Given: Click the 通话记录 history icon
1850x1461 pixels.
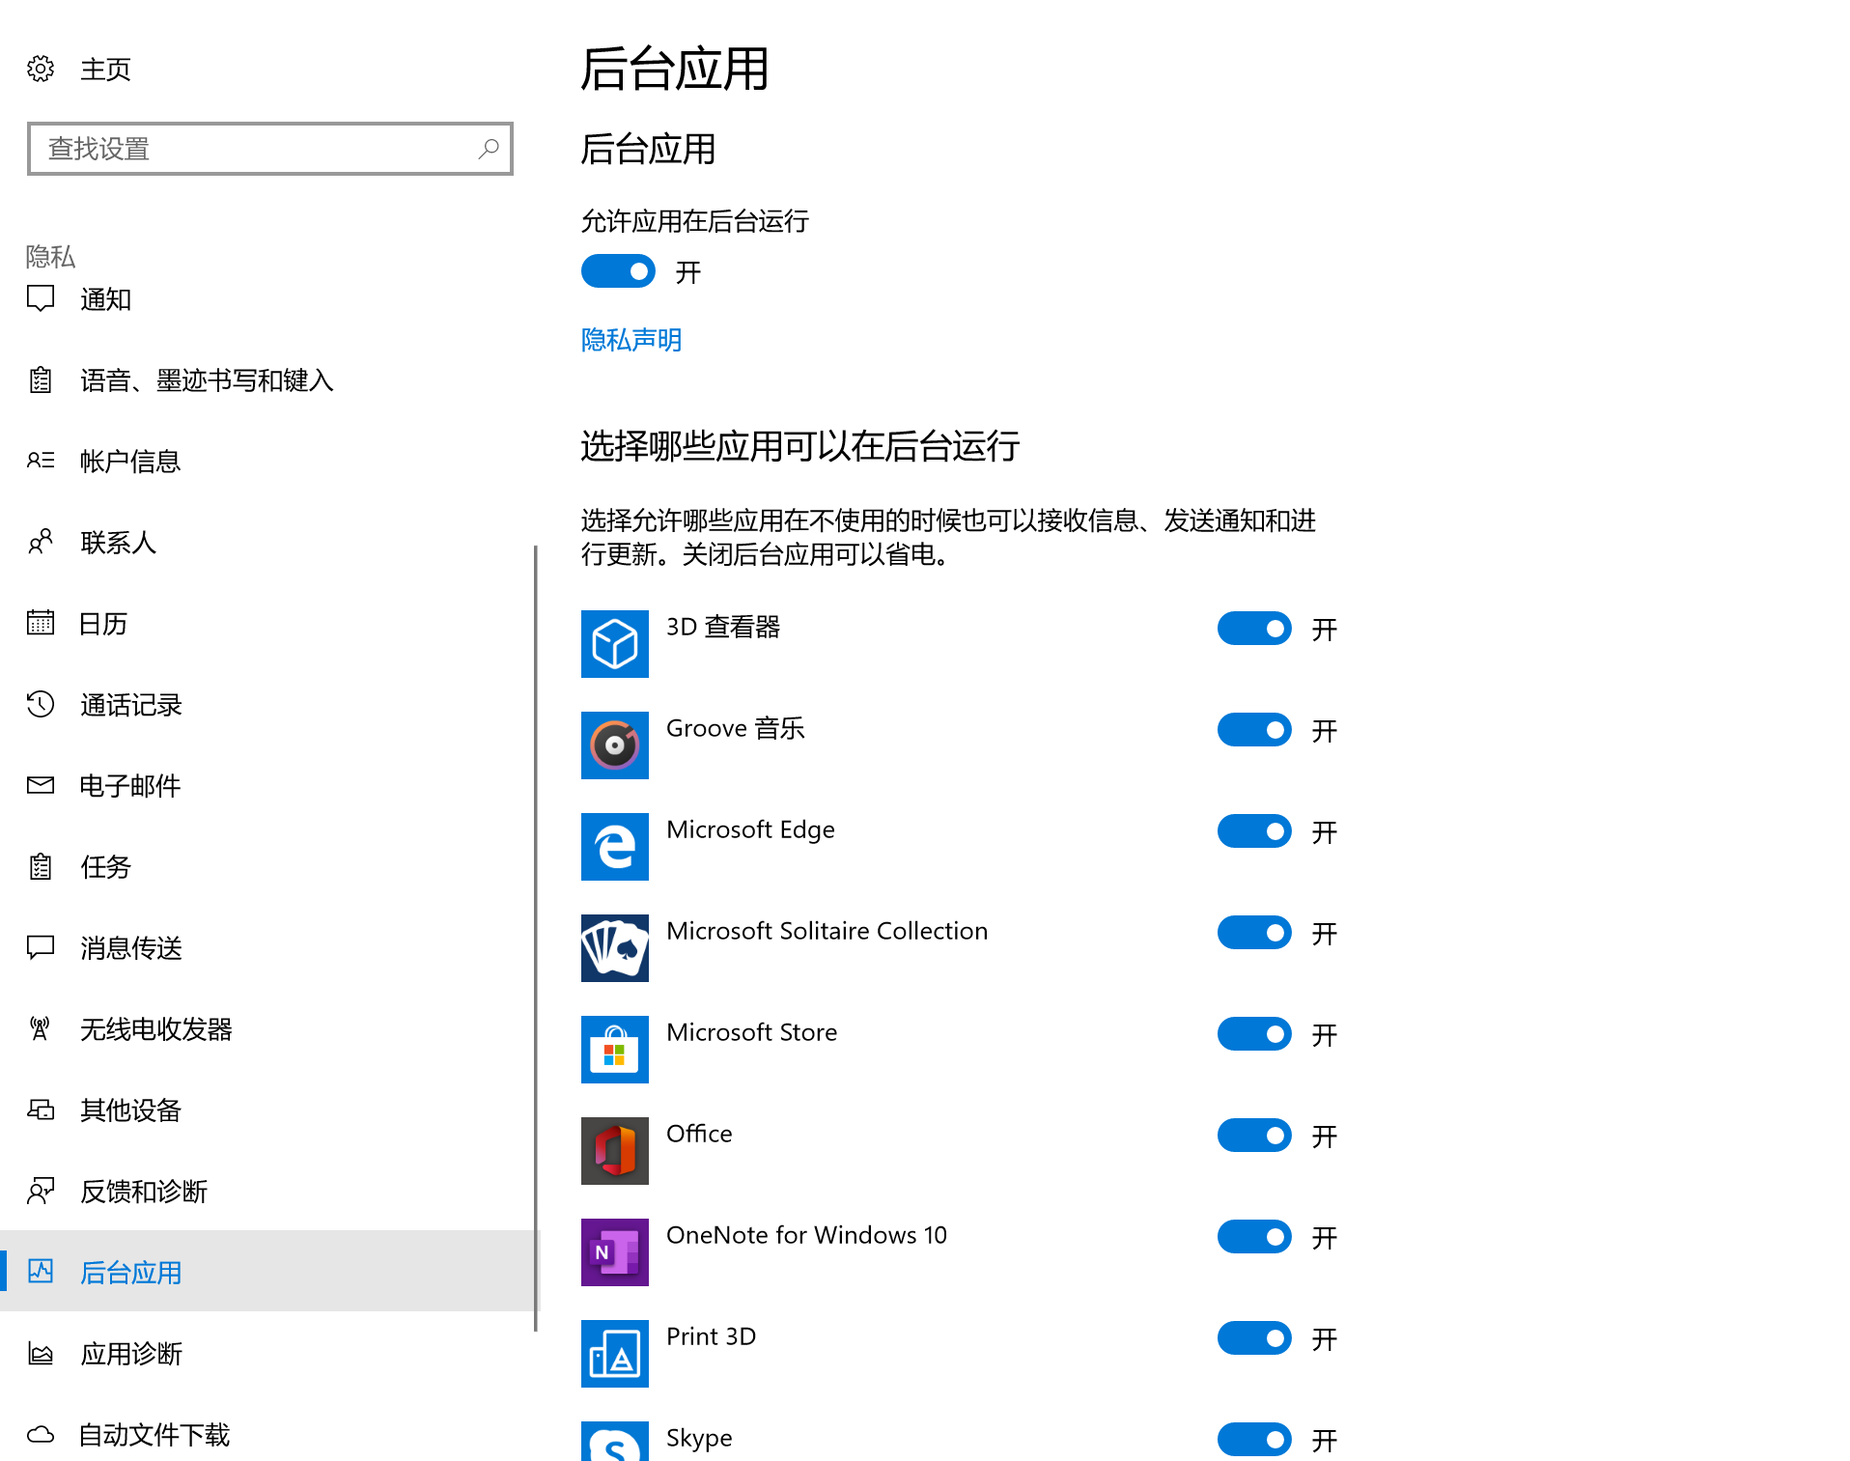Looking at the screenshot, I should [41, 705].
